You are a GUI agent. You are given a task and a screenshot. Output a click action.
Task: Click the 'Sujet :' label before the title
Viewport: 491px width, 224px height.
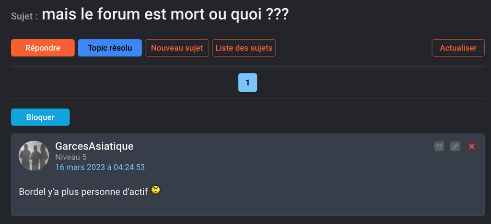24,16
